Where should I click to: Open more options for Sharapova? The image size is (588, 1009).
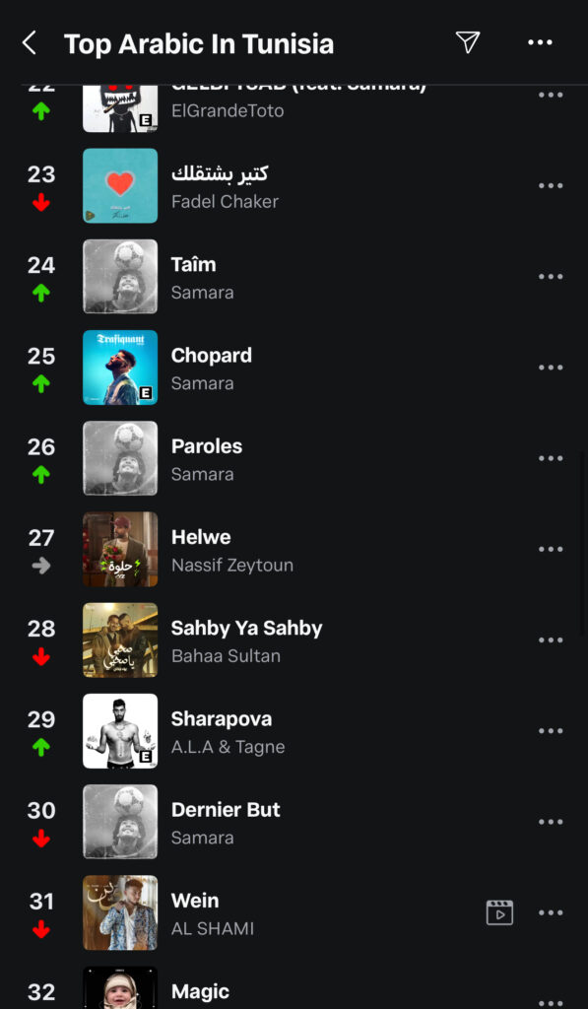(x=551, y=731)
